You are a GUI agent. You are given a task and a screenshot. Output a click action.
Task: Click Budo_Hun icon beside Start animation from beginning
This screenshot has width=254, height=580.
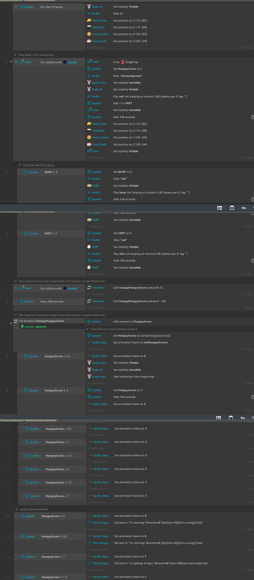click(89, 376)
